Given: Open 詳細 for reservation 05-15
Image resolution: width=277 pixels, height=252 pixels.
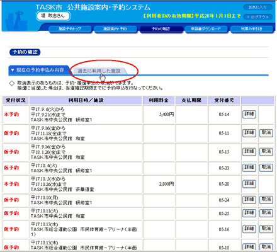Looking at the screenshot, I should click(x=249, y=152).
